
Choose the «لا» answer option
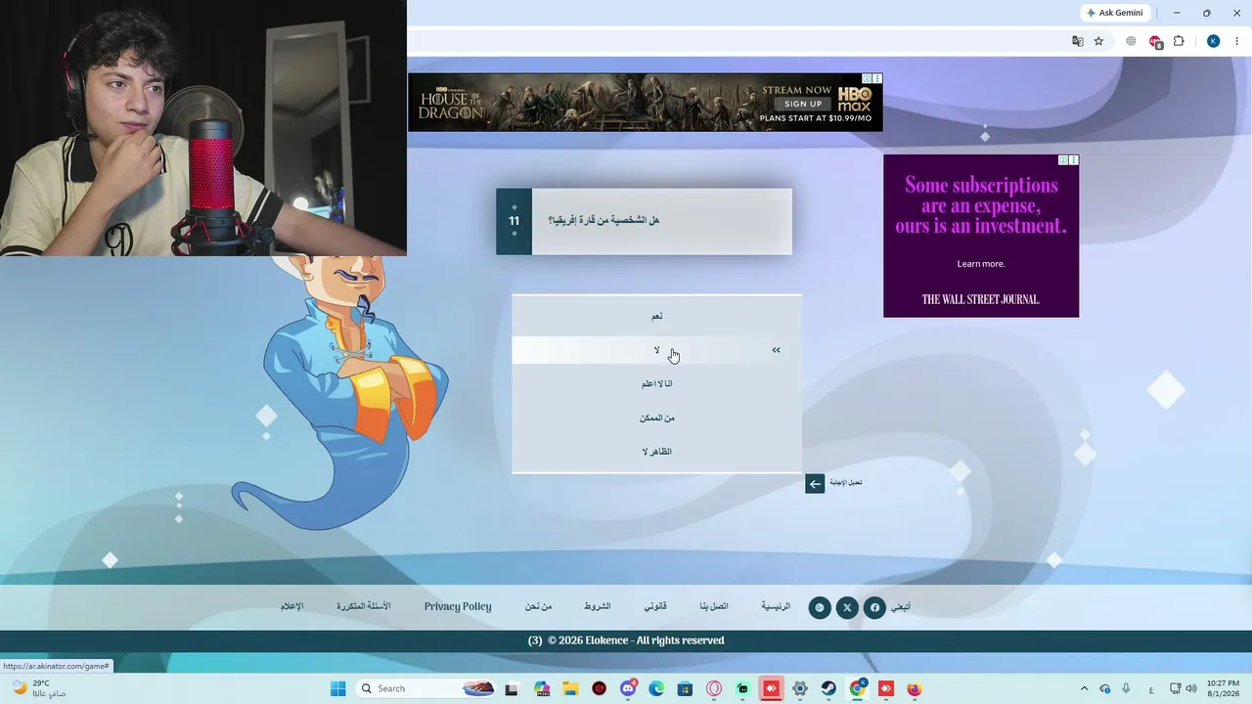click(x=656, y=350)
